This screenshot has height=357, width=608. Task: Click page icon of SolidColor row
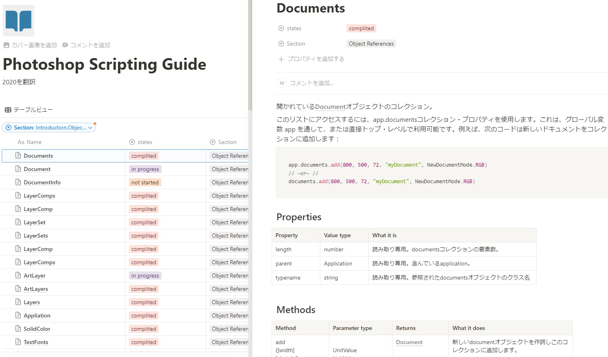[18, 329]
